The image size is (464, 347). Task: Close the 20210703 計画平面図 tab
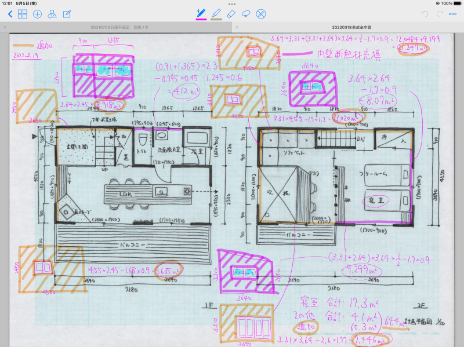click(x=5, y=27)
